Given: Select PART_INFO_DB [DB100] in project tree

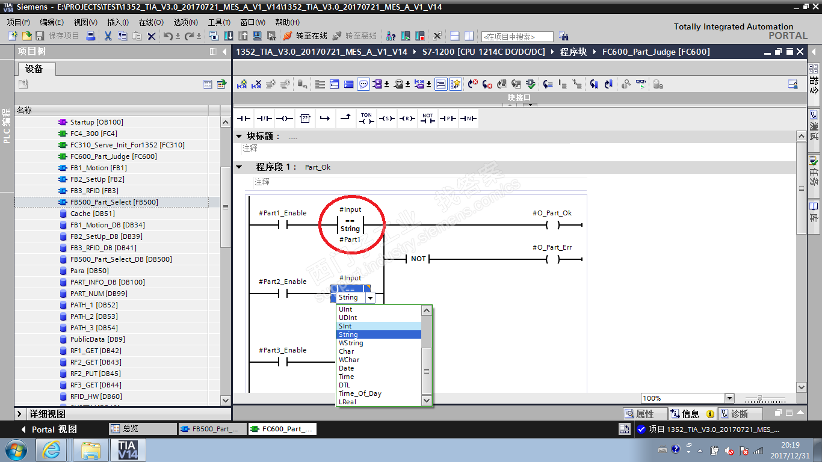Looking at the screenshot, I should point(108,282).
